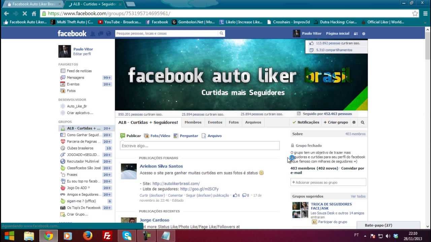Select ALB - Curtidas + Seguidores tab
This screenshot has height=242, width=431.
[148, 122]
